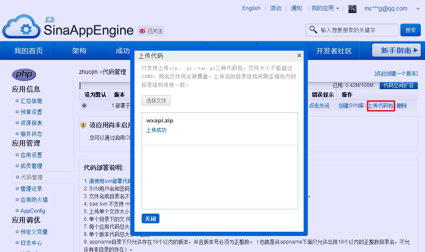Click the 上传成功 status text

156,130
